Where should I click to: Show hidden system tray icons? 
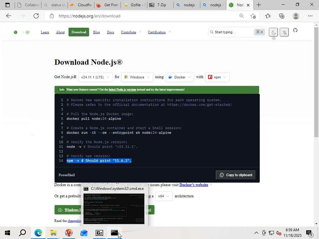coord(256,233)
